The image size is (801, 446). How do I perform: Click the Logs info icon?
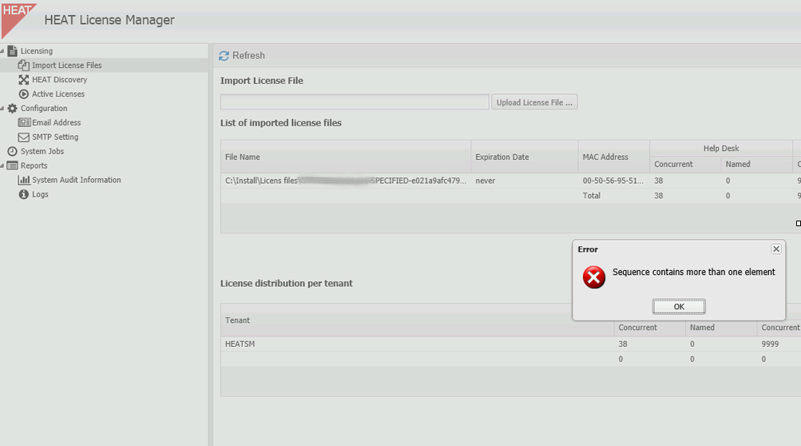tap(24, 195)
